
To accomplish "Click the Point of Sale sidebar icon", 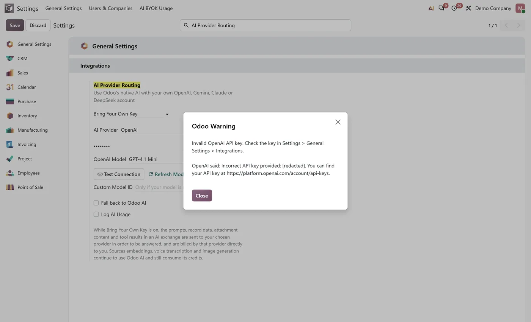I will click(10, 187).
